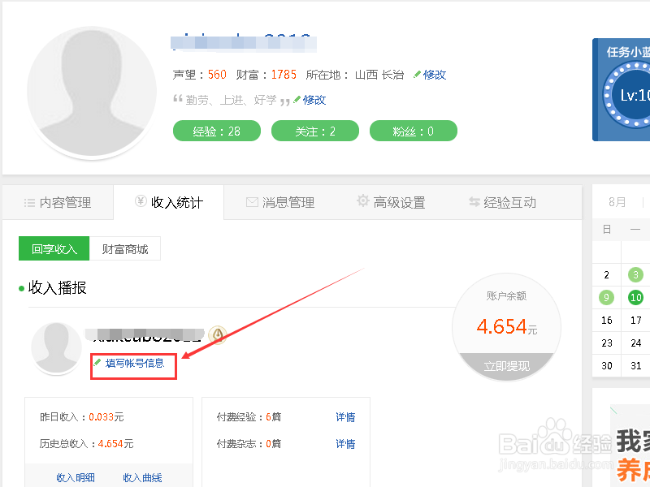This screenshot has height=487, width=650.
Task: Click the 经验：28 green badge
Action: coord(217,131)
